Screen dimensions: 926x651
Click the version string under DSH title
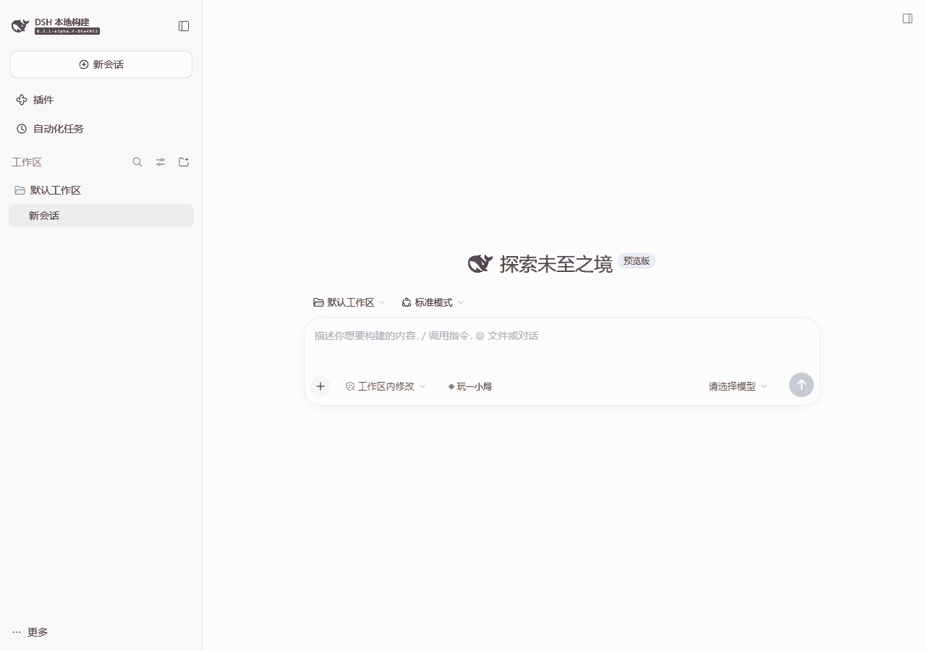tap(67, 31)
